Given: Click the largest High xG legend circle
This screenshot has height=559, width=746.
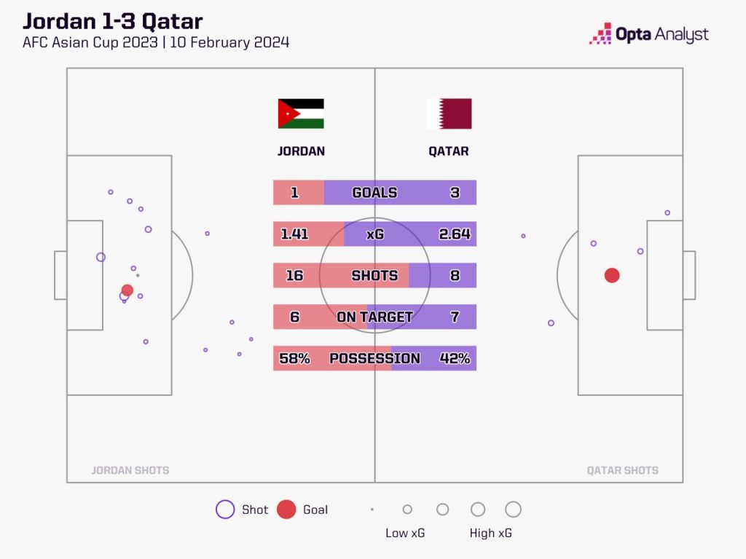Looking at the screenshot, I should 513,509.
